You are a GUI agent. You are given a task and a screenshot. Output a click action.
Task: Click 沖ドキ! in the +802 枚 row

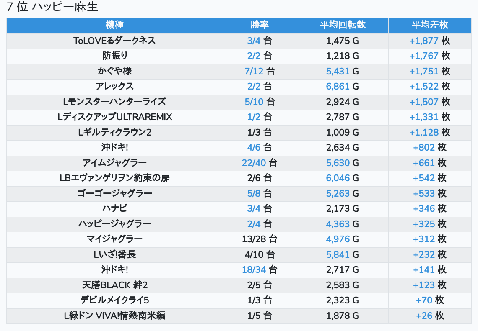click(x=114, y=148)
